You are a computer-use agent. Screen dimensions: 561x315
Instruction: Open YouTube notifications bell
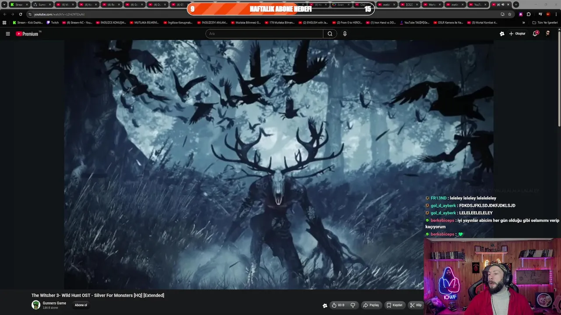pyautogui.click(x=535, y=34)
